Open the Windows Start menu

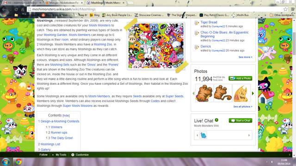click(6, 162)
